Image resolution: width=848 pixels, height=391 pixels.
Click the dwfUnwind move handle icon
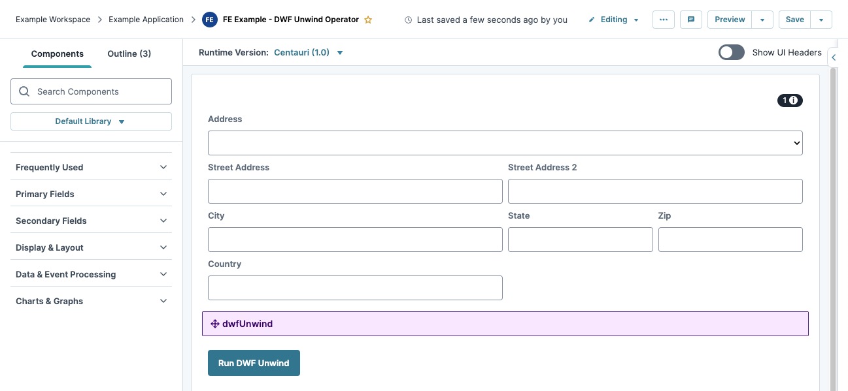214,324
